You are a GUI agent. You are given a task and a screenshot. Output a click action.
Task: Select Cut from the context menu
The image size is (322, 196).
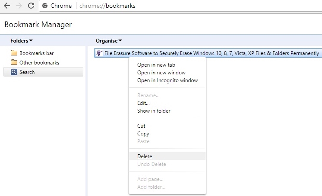pyautogui.click(x=141, y=126)
